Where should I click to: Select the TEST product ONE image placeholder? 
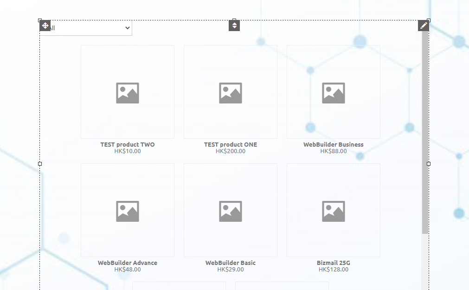click(231, 92)
